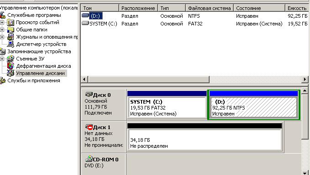Sort by Файловая система column header
The image size is (310, 175).
click(210, 8)
